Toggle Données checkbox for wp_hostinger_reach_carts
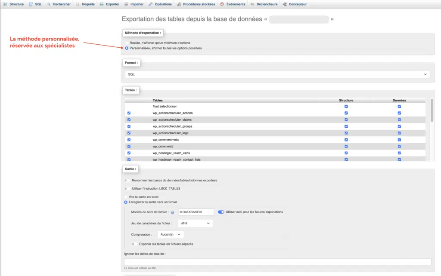Screen dimensions: 441x276 [399, 153]
